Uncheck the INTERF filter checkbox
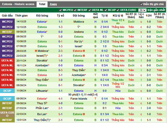The image size is (167, 123). 75,10
